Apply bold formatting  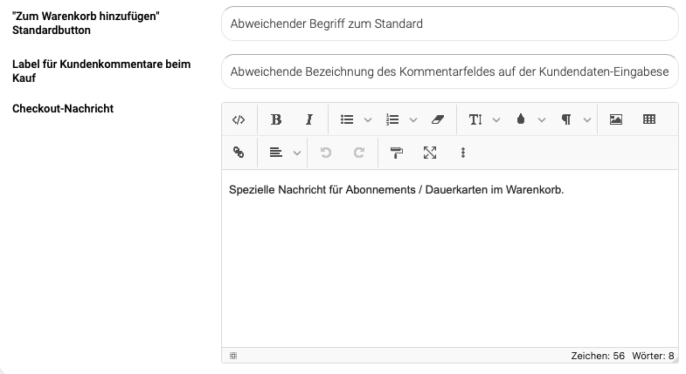(x=276, y=119)
